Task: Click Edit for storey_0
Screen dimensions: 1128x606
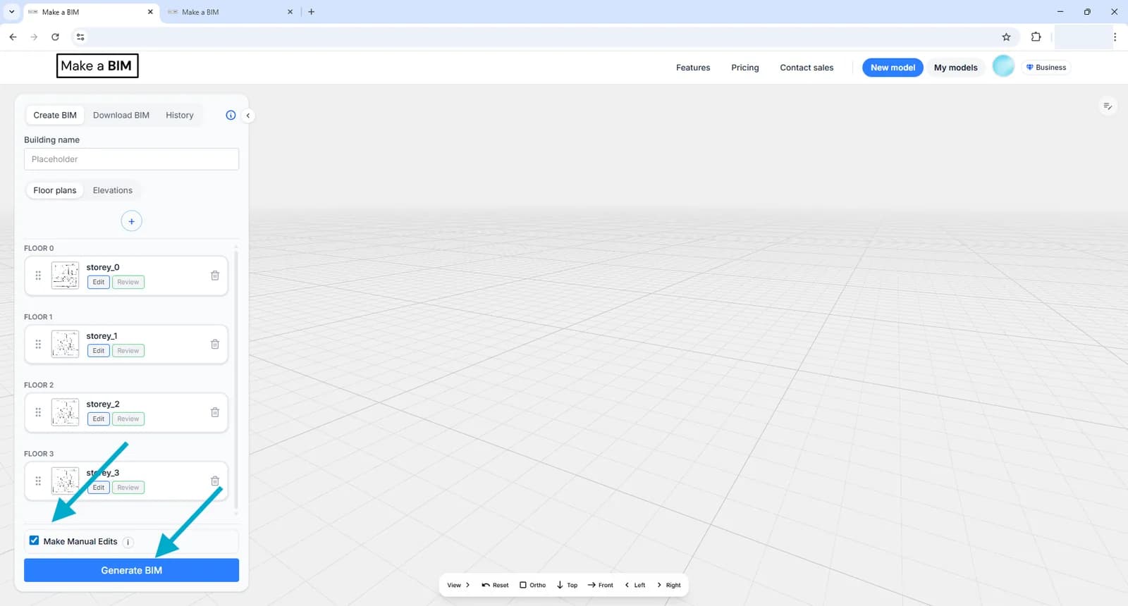Action: coord(99,282)
